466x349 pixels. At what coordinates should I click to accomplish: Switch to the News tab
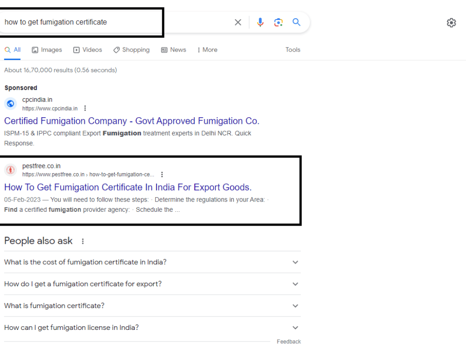click(x=173, y=50)
